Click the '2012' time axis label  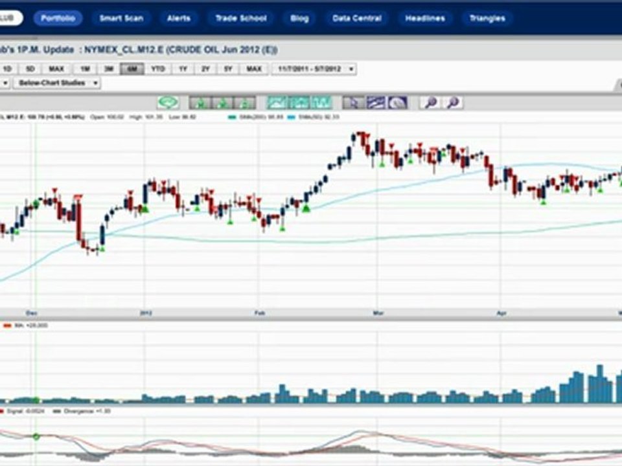pos(146,313)
